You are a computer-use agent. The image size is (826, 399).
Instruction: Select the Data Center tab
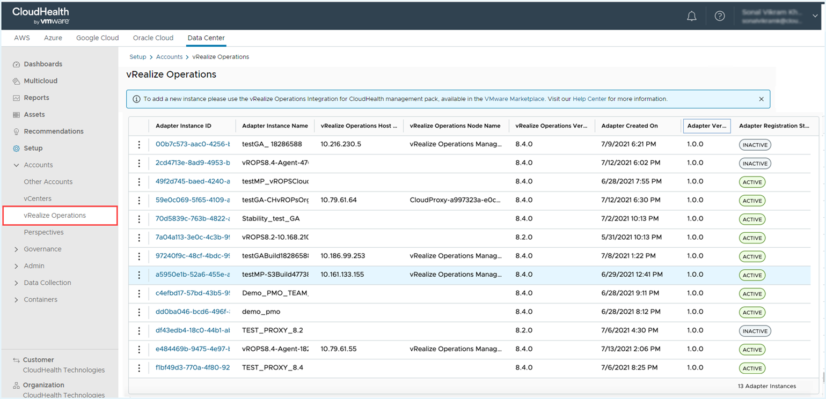click(206, 38)
